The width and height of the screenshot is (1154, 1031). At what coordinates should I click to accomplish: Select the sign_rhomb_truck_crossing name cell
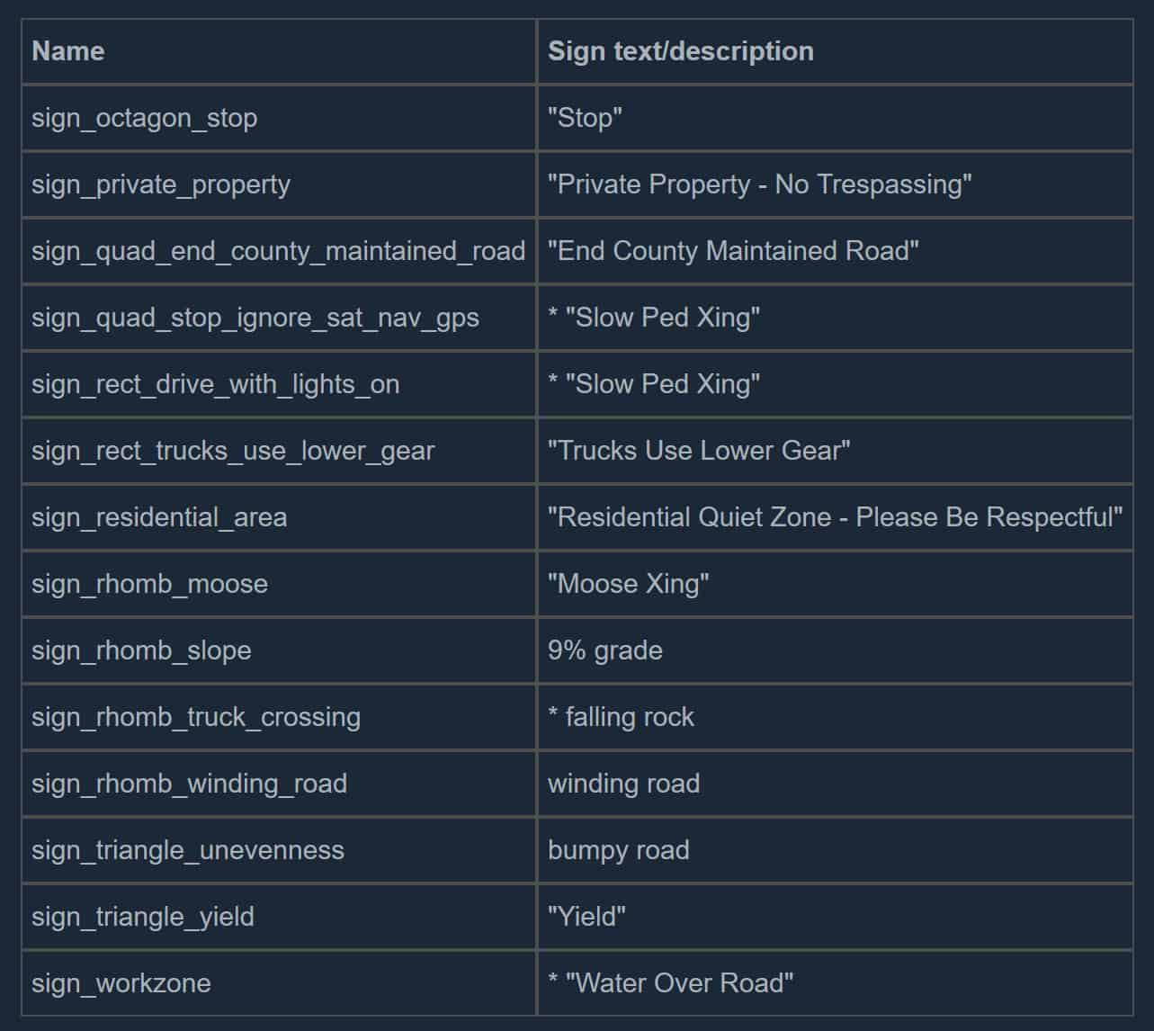(x=196, y=717)
